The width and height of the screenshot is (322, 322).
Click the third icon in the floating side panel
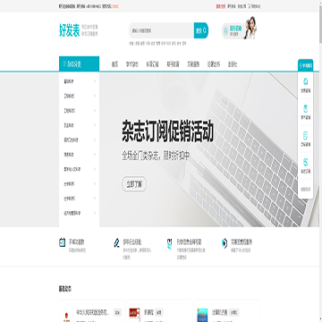(306, 136)
